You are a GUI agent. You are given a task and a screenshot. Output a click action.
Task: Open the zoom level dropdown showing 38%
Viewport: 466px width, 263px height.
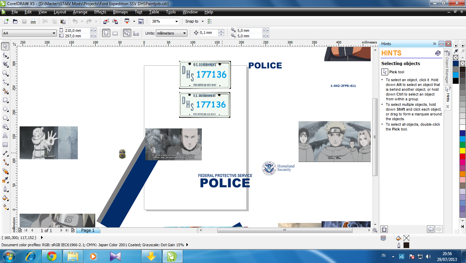(177, 21)
